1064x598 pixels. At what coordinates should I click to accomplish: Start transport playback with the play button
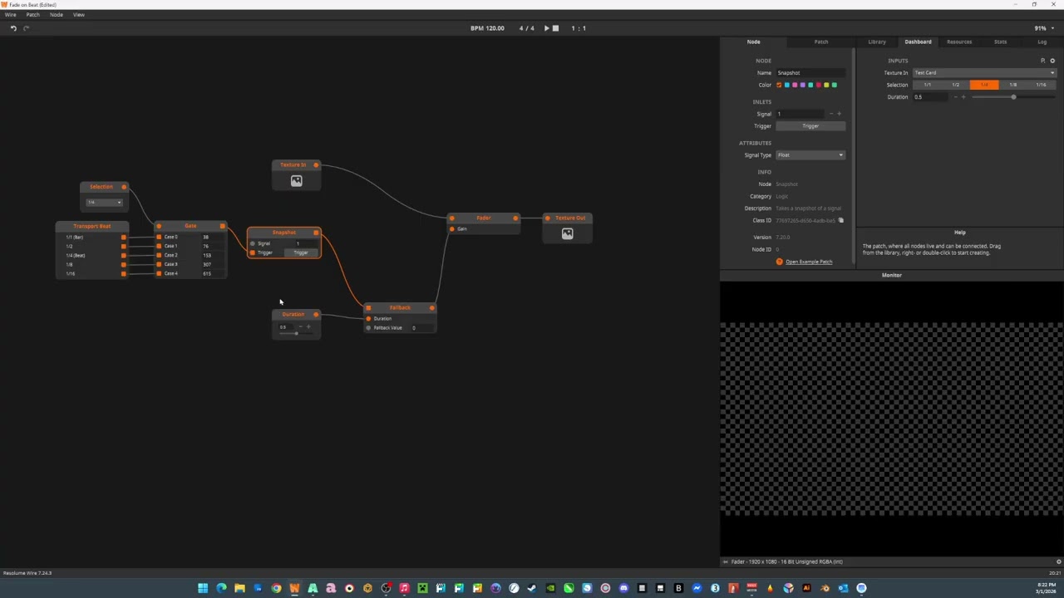pyautogui.click(x=546, y=28)
